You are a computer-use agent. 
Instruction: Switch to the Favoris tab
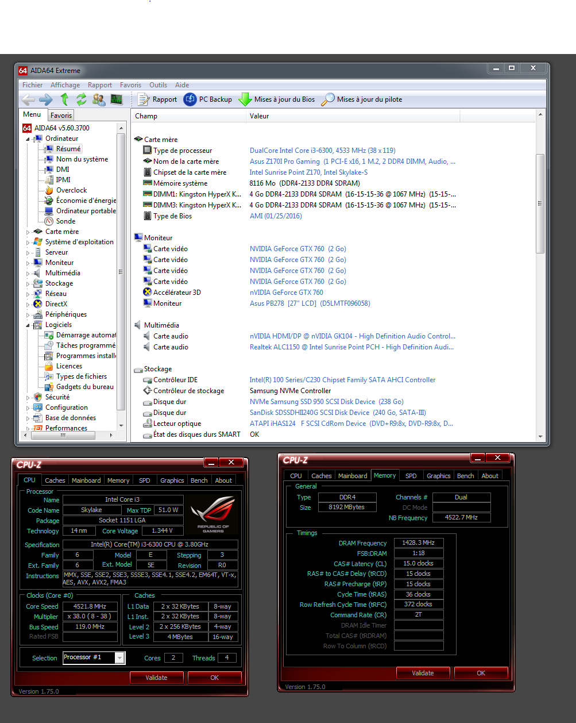61,116
